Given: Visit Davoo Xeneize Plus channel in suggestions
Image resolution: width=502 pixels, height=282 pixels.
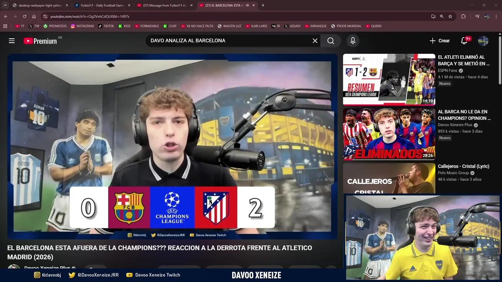Looking at the screenshot, I should (x=455, y=125).
